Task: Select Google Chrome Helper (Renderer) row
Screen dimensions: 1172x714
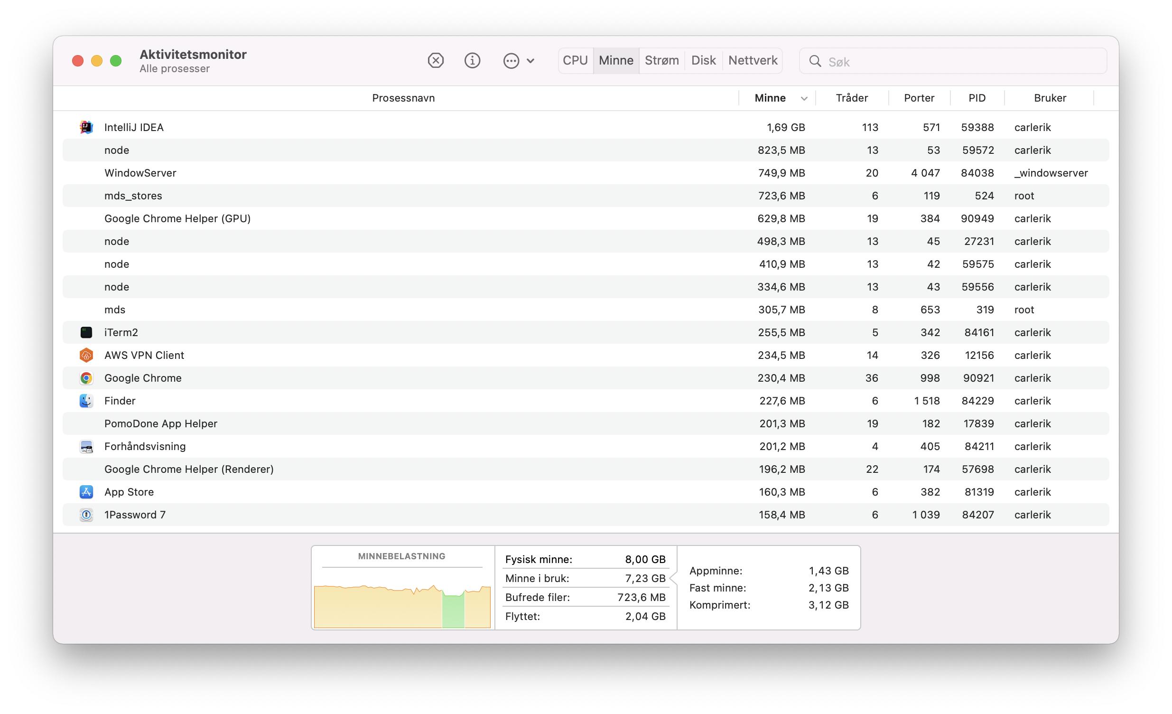Action: [586, 470]
